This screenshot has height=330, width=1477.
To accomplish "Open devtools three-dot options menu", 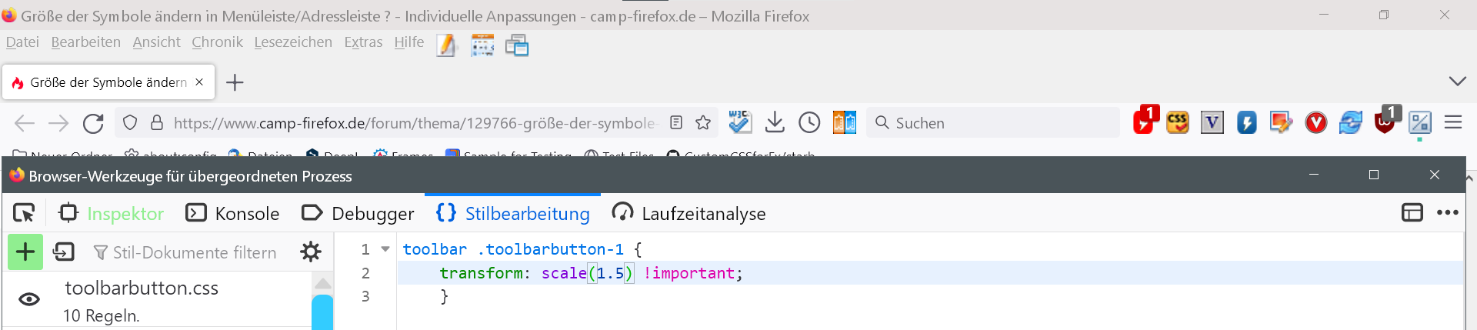I will (x=1447, y=213).
